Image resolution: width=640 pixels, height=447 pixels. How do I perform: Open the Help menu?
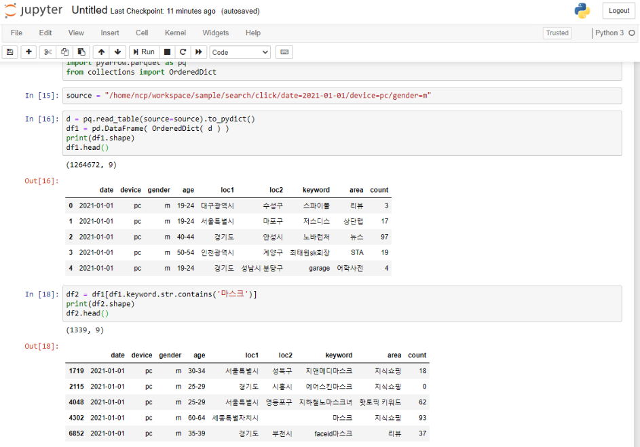(253, 33)
